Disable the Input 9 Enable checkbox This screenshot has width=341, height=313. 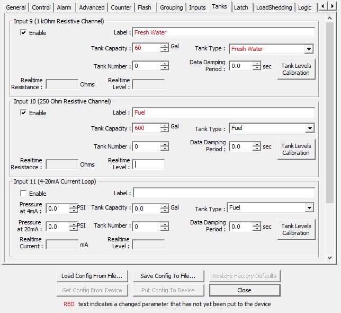23,33
